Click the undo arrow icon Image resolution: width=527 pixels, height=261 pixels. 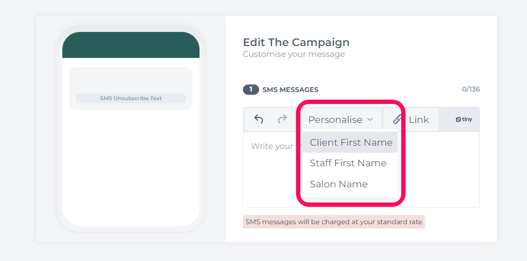click(x=259, y=119)
